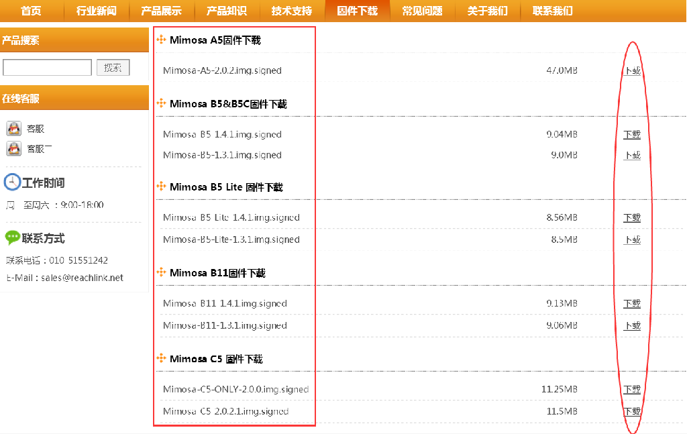Screen dimensions: 687x434
Task: Go to the 关于我们 menu item
Action: click(488, 11)
